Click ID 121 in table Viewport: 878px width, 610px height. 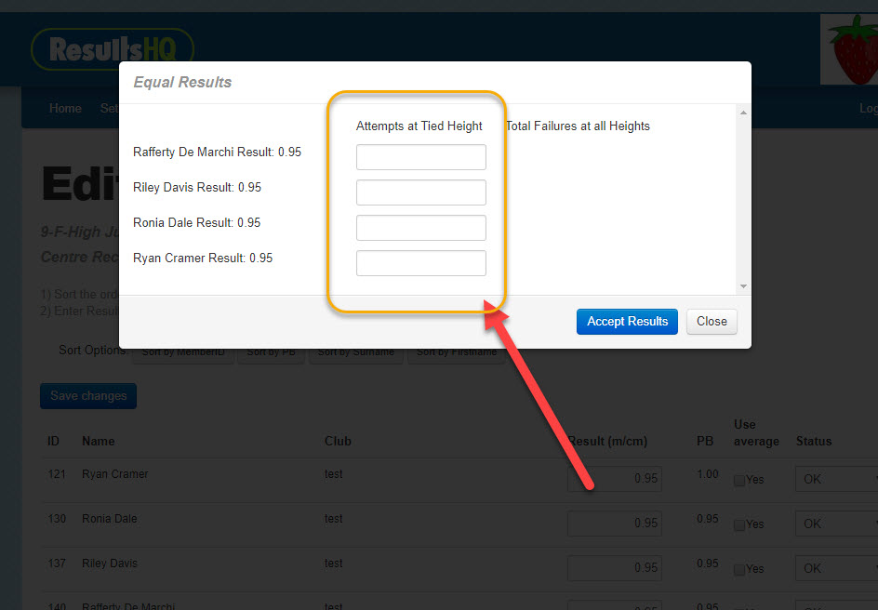pyautogui.click(x=57, y=474)
